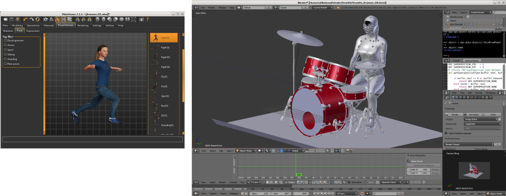The height and width of the screenshot is (196, 506).
Task: Open the Cycles Render engine dropdown
Action: pos(323,7)
